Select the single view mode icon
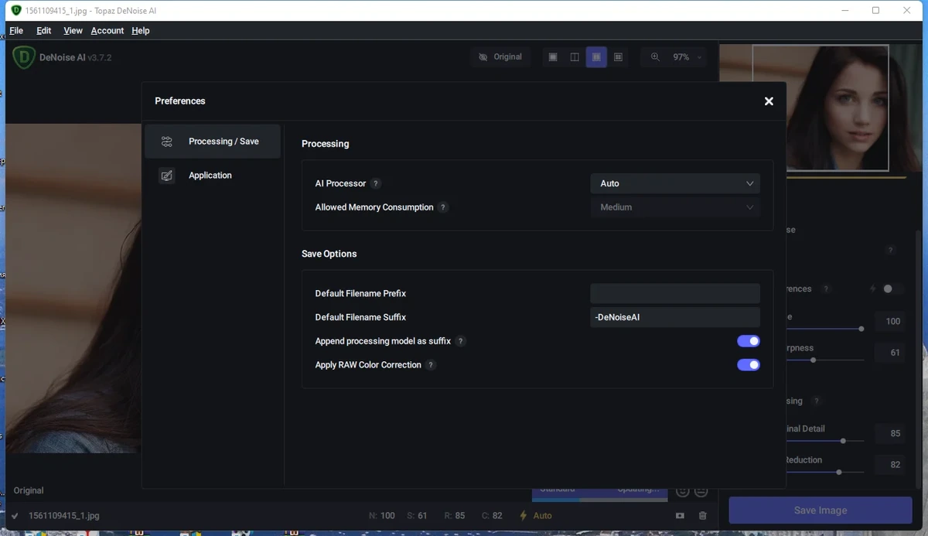This screenshot has height=536, width=928. tap(553, 57)
